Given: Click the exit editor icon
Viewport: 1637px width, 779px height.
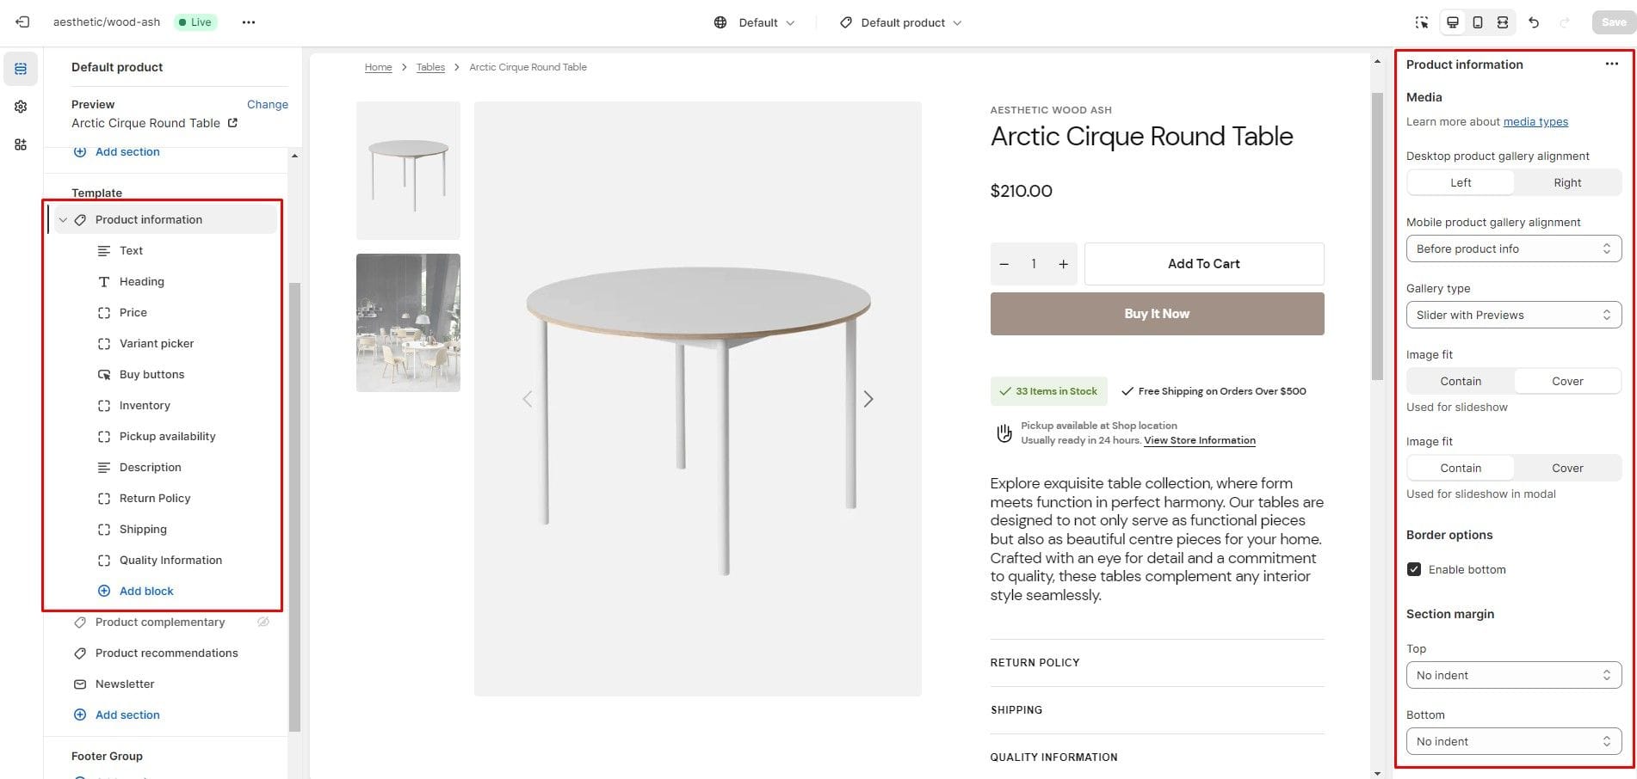Looking at the screenshot, I should (22, 22).
